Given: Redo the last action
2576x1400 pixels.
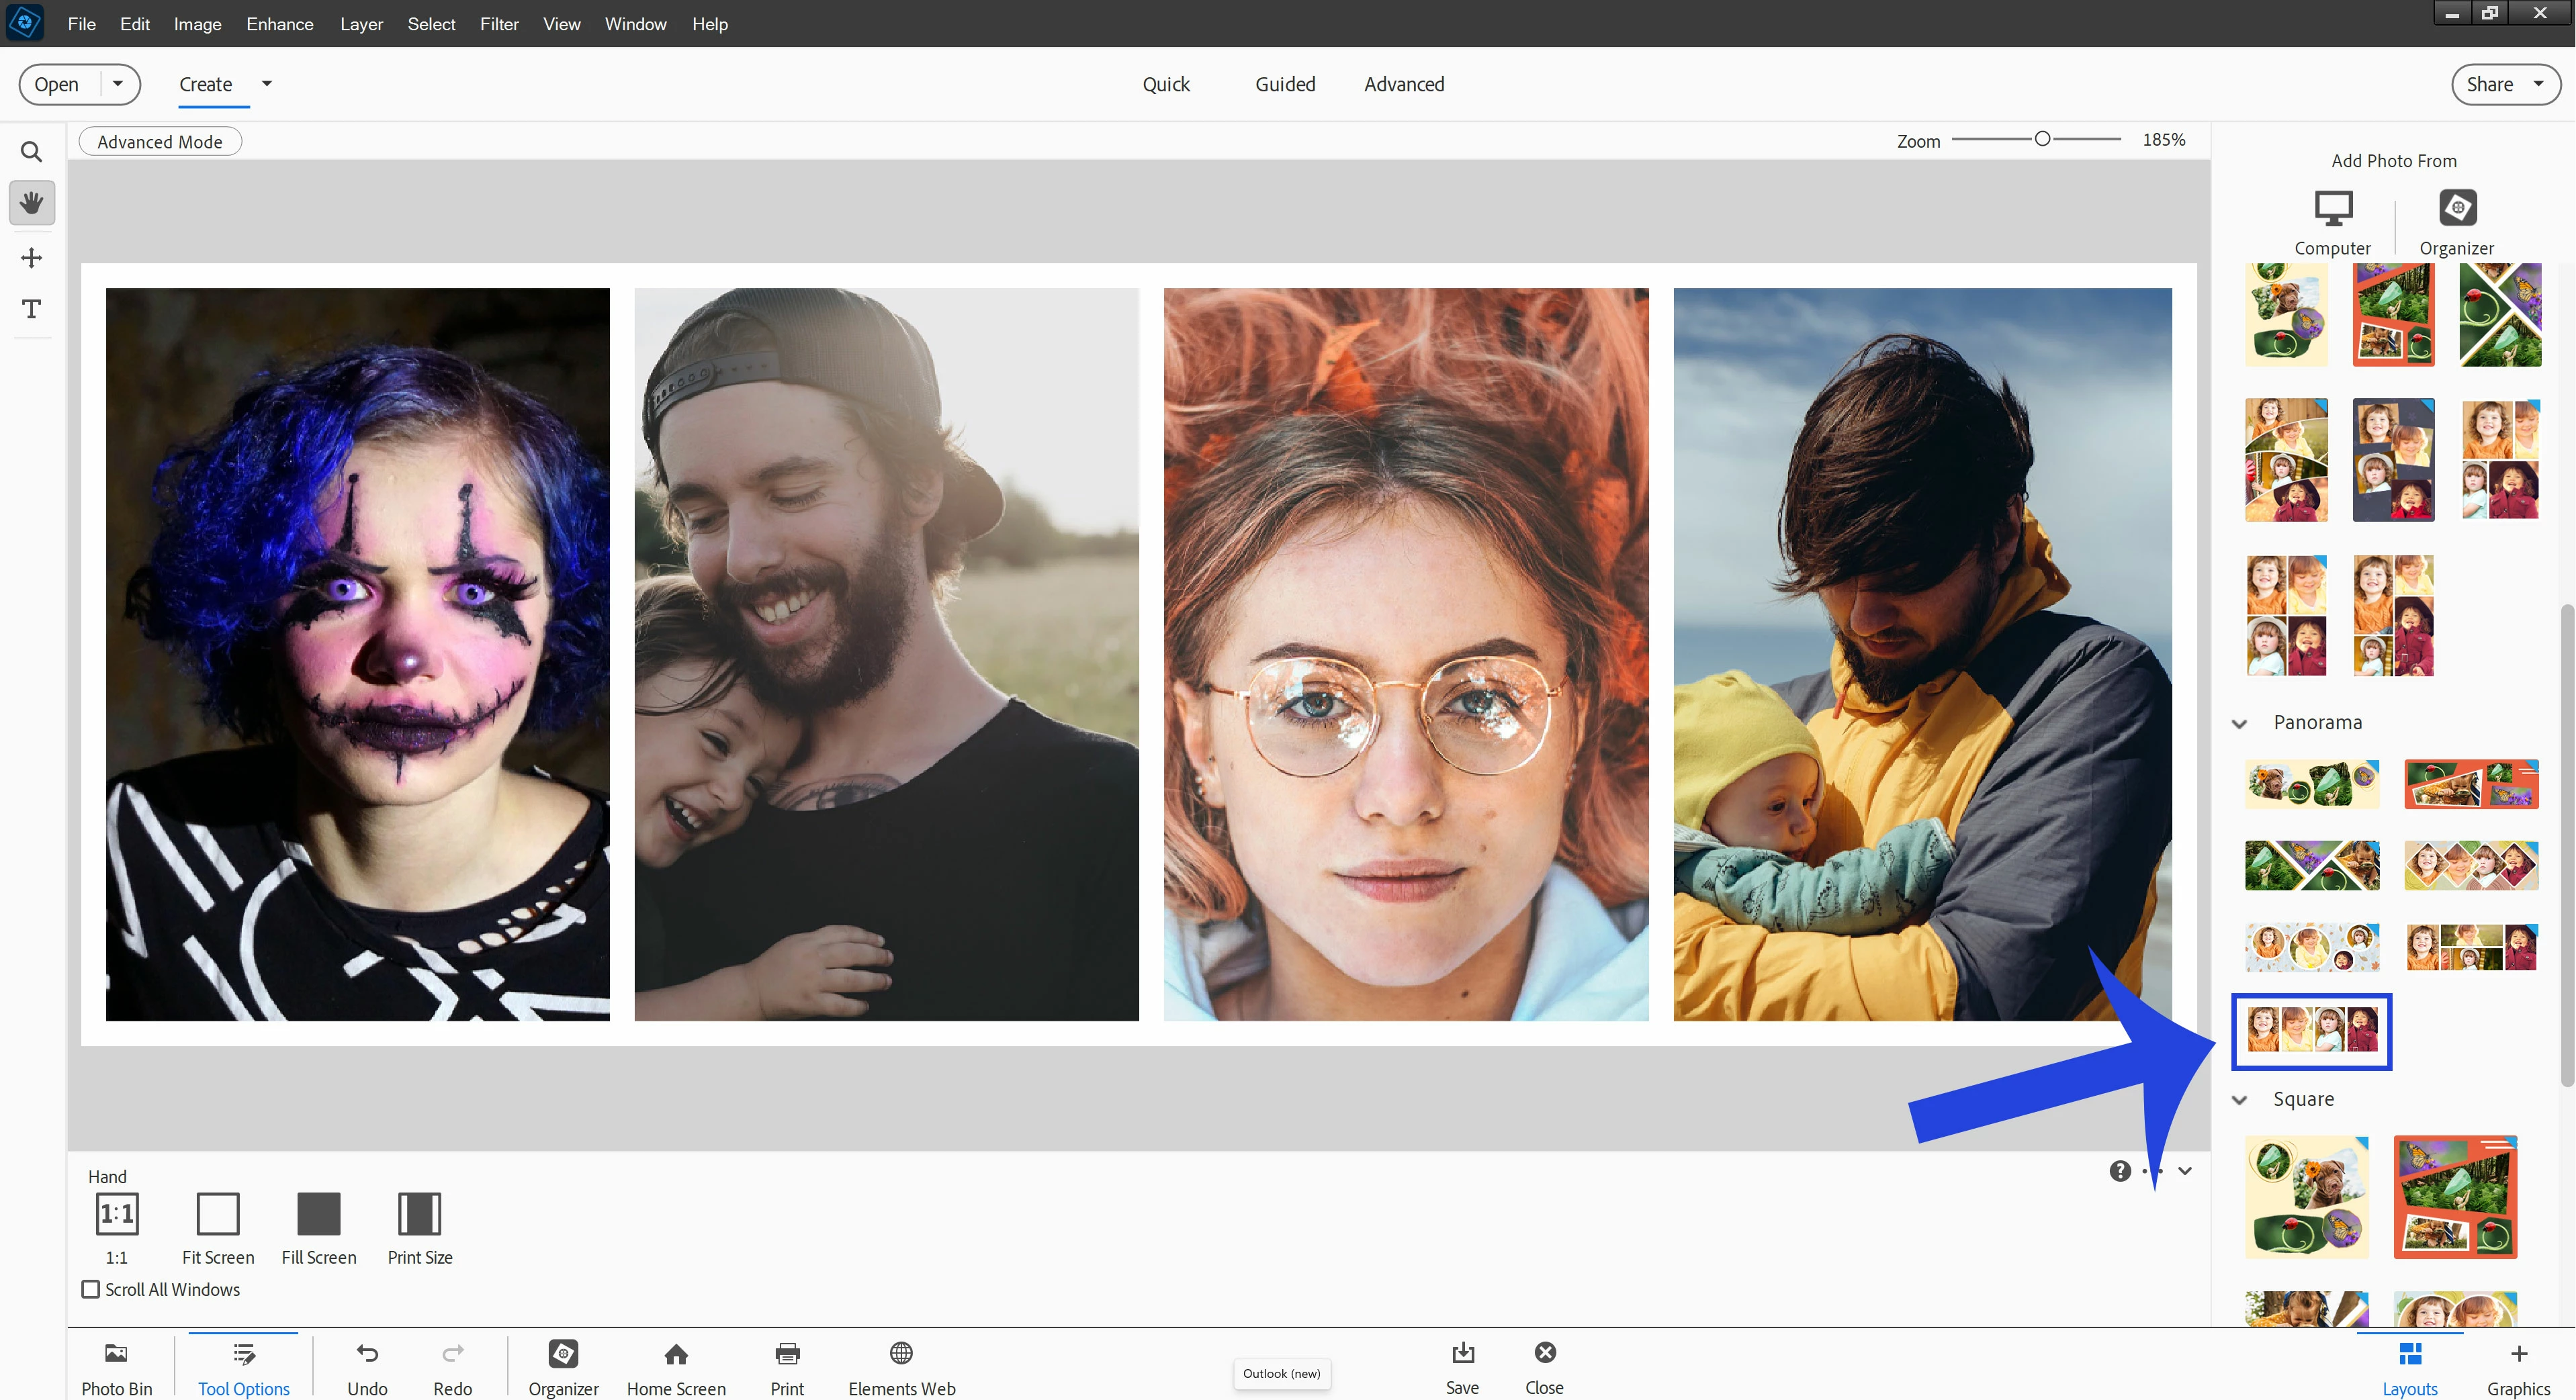Looking at the screenshot, I should click(453, 1368).
